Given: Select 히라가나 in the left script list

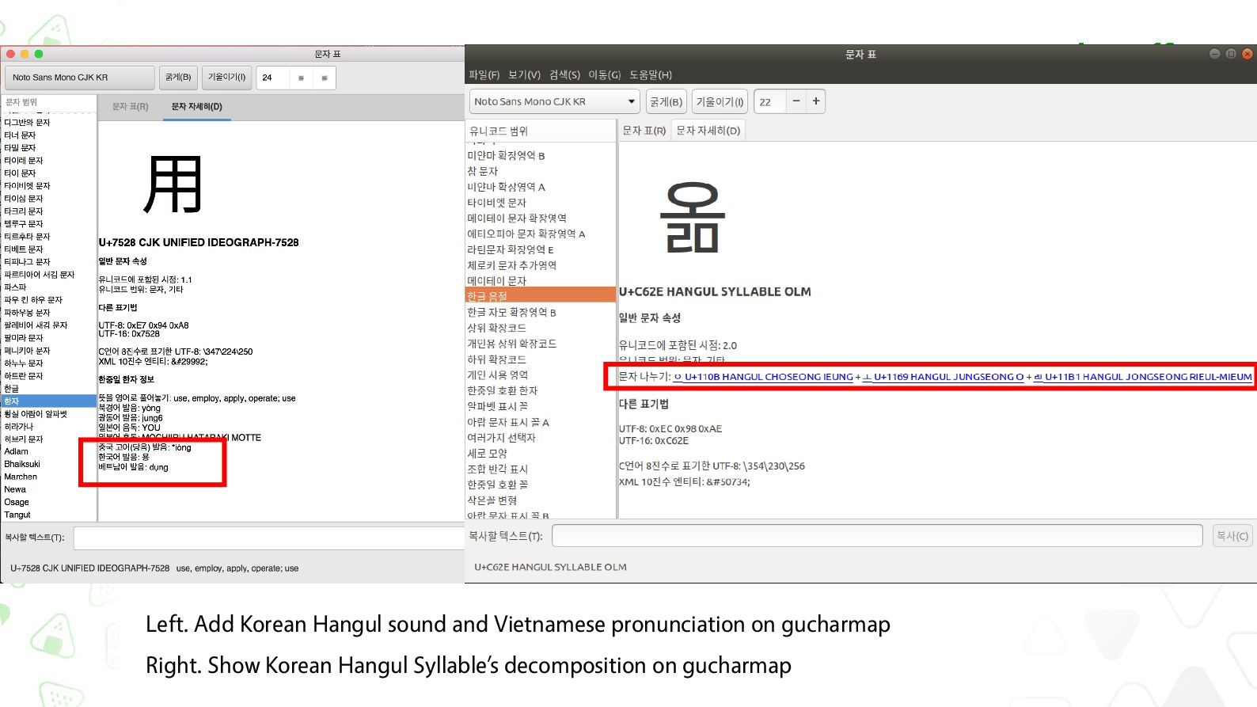Looking at the screenshot, I should click(48, 427).
